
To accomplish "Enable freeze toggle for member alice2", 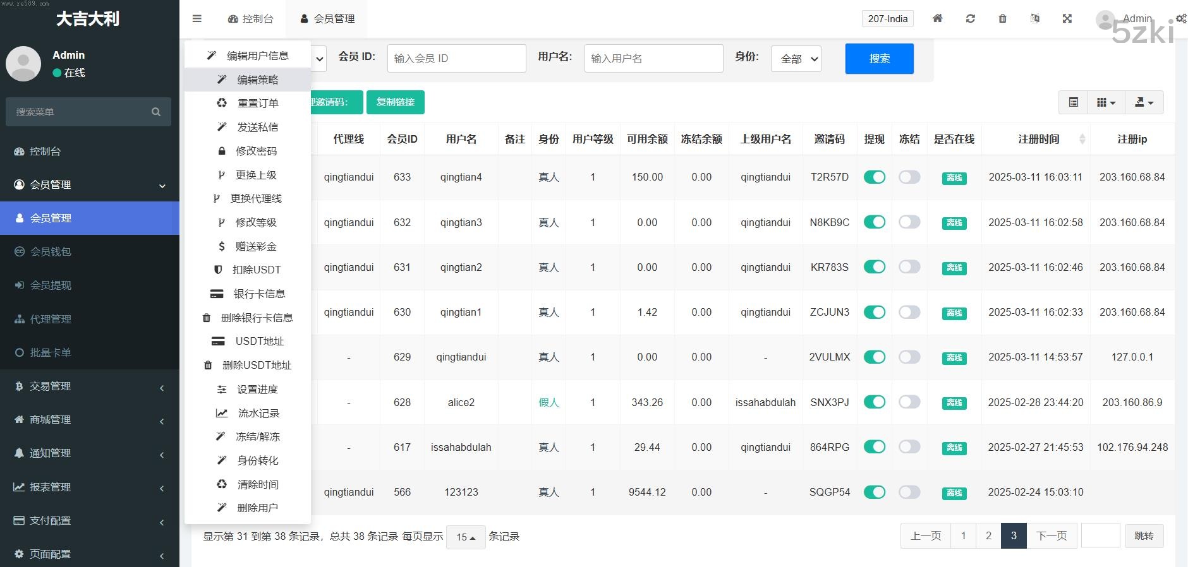I will (909, 402).
